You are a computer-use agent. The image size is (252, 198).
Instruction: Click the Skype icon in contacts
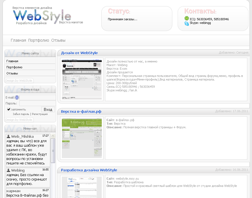pyautogui.click(x=187, y=24)
